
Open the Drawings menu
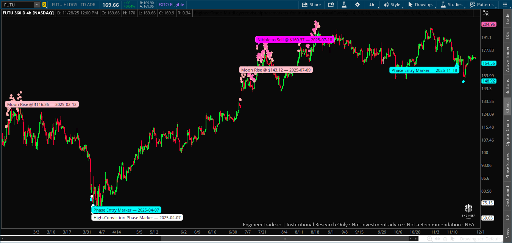[421, 5]
